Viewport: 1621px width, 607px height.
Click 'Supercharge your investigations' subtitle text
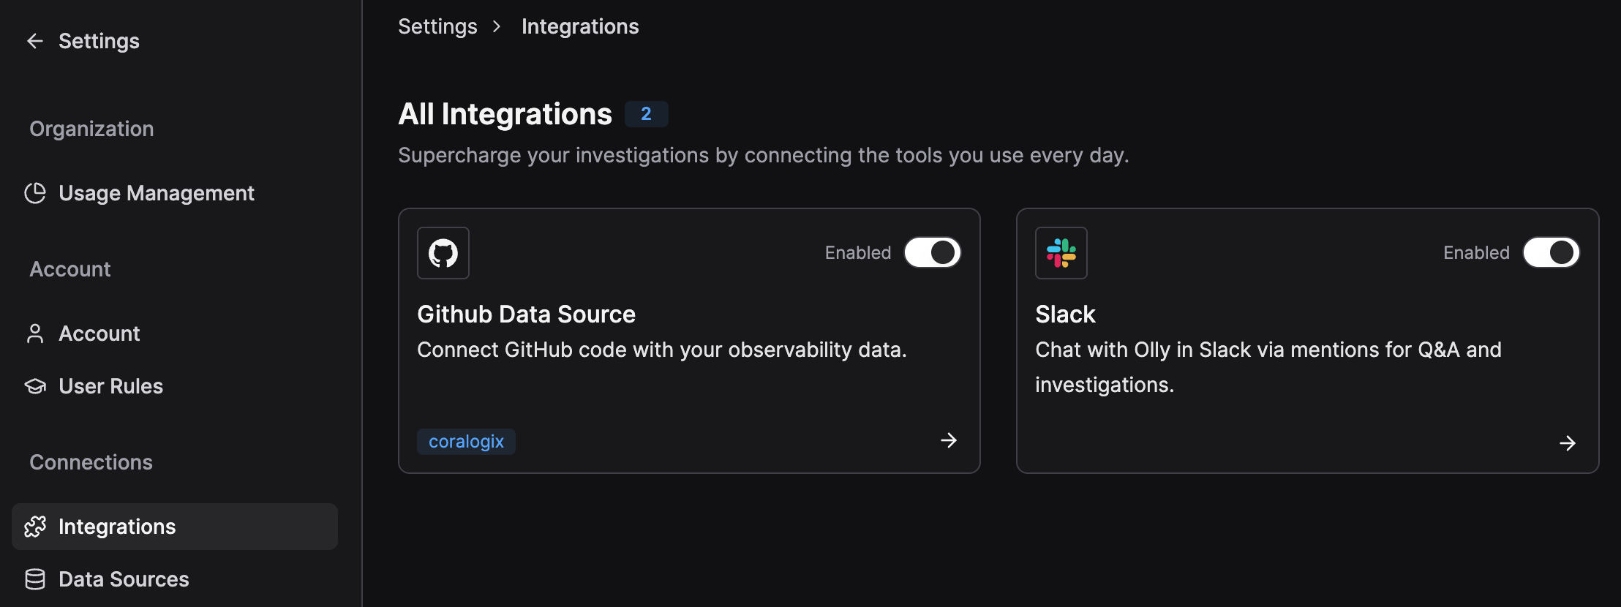(764, 156)
